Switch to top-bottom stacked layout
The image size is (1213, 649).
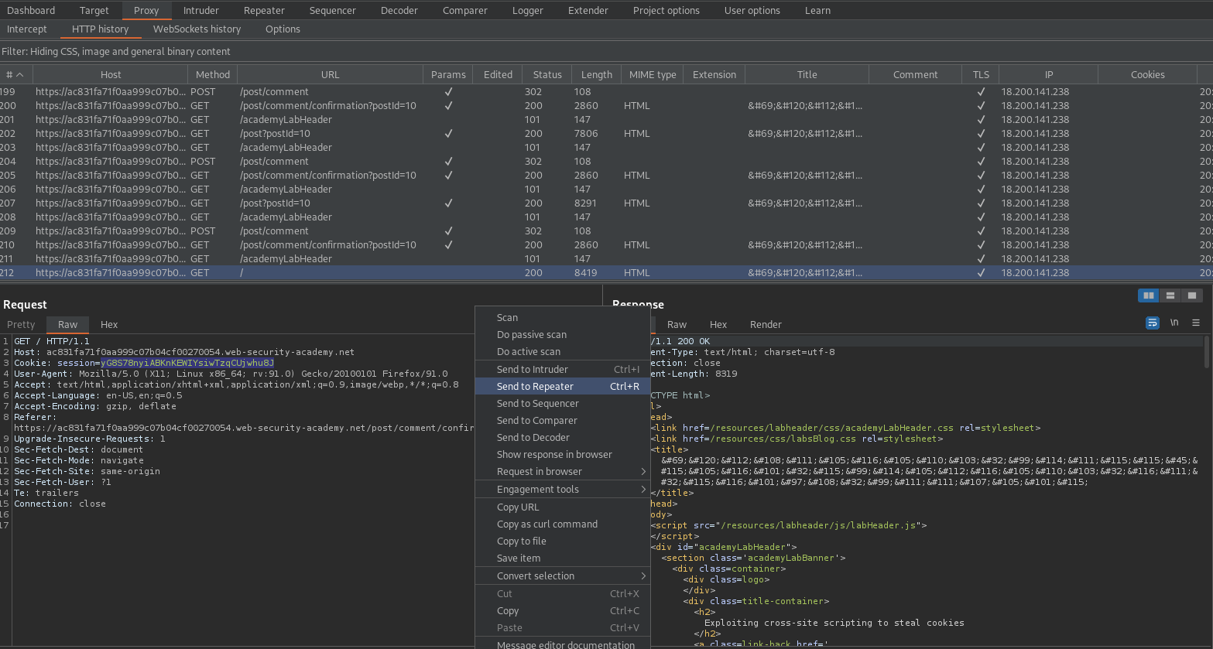click(x=1170, y=295)
